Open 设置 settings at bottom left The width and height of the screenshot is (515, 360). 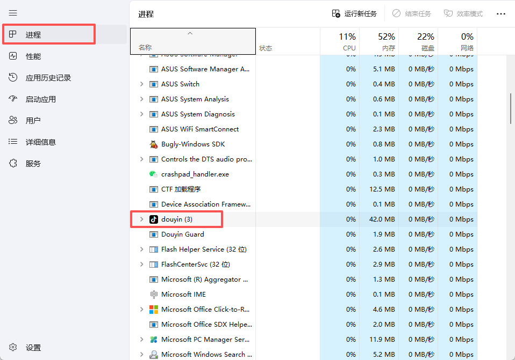click(x=33, y=348)
